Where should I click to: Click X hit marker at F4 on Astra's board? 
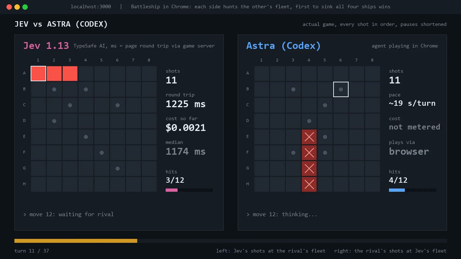[309, 153]
